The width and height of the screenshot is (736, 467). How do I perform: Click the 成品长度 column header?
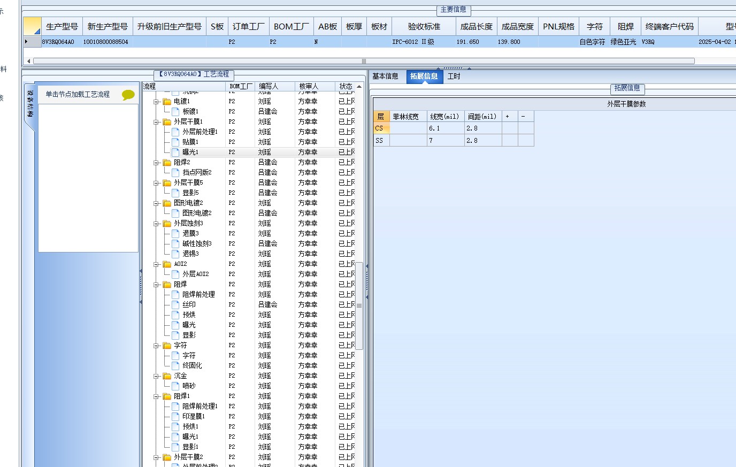(x=477, y=26)
